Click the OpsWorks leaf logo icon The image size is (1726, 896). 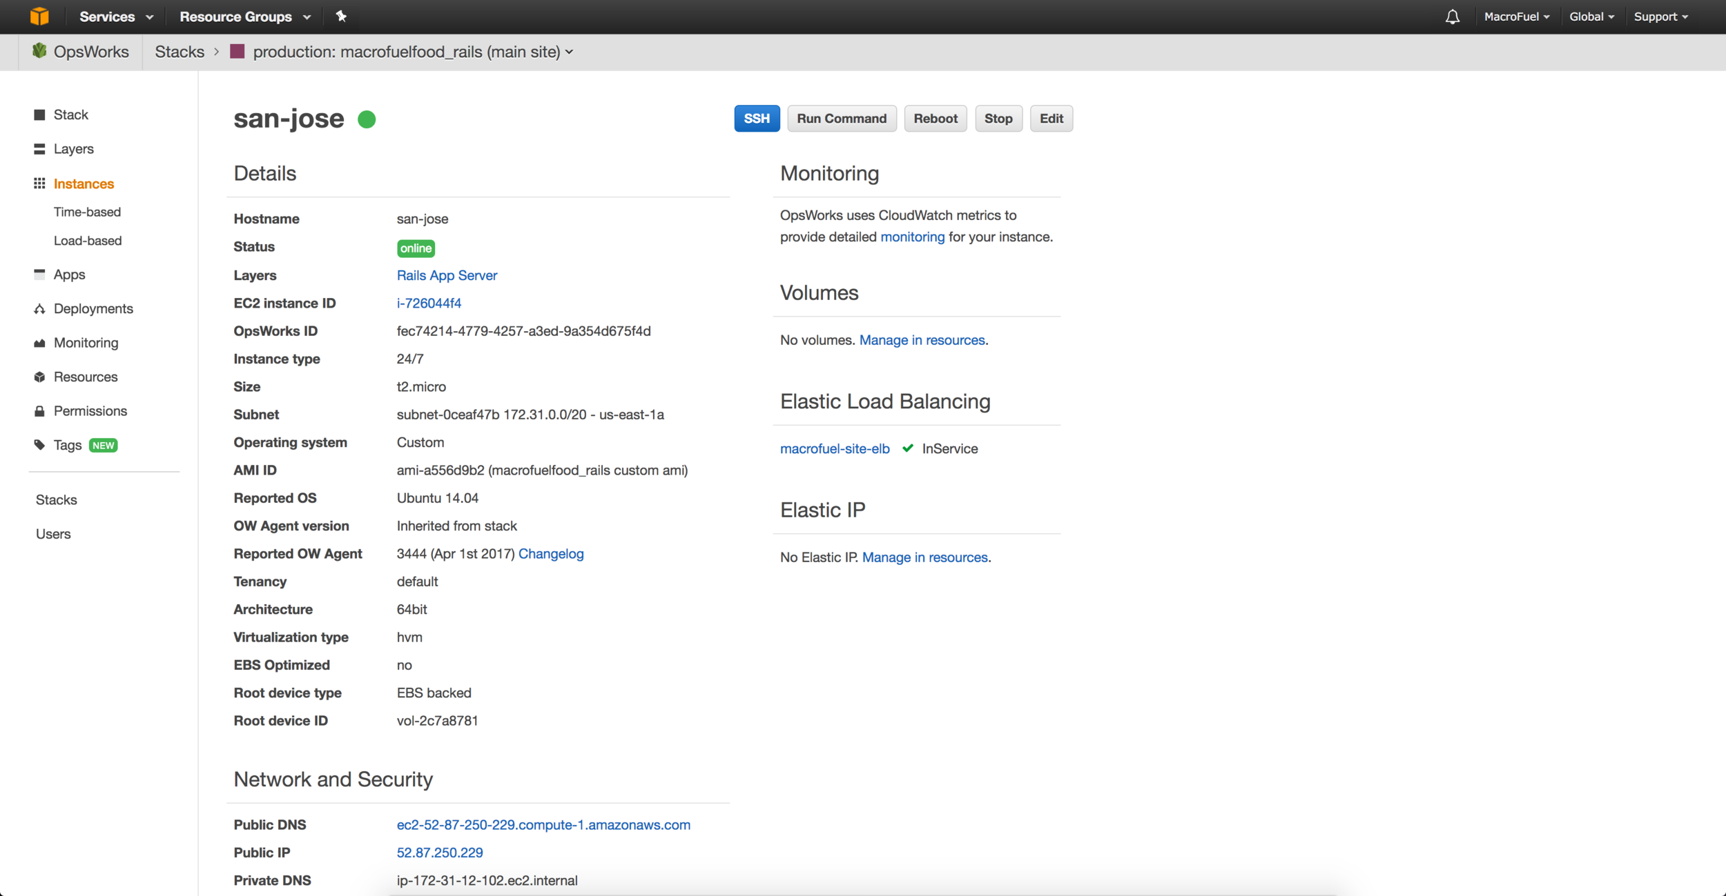pos(39,51)
